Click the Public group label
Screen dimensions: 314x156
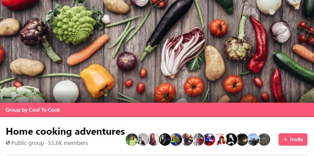pos(28,143)
